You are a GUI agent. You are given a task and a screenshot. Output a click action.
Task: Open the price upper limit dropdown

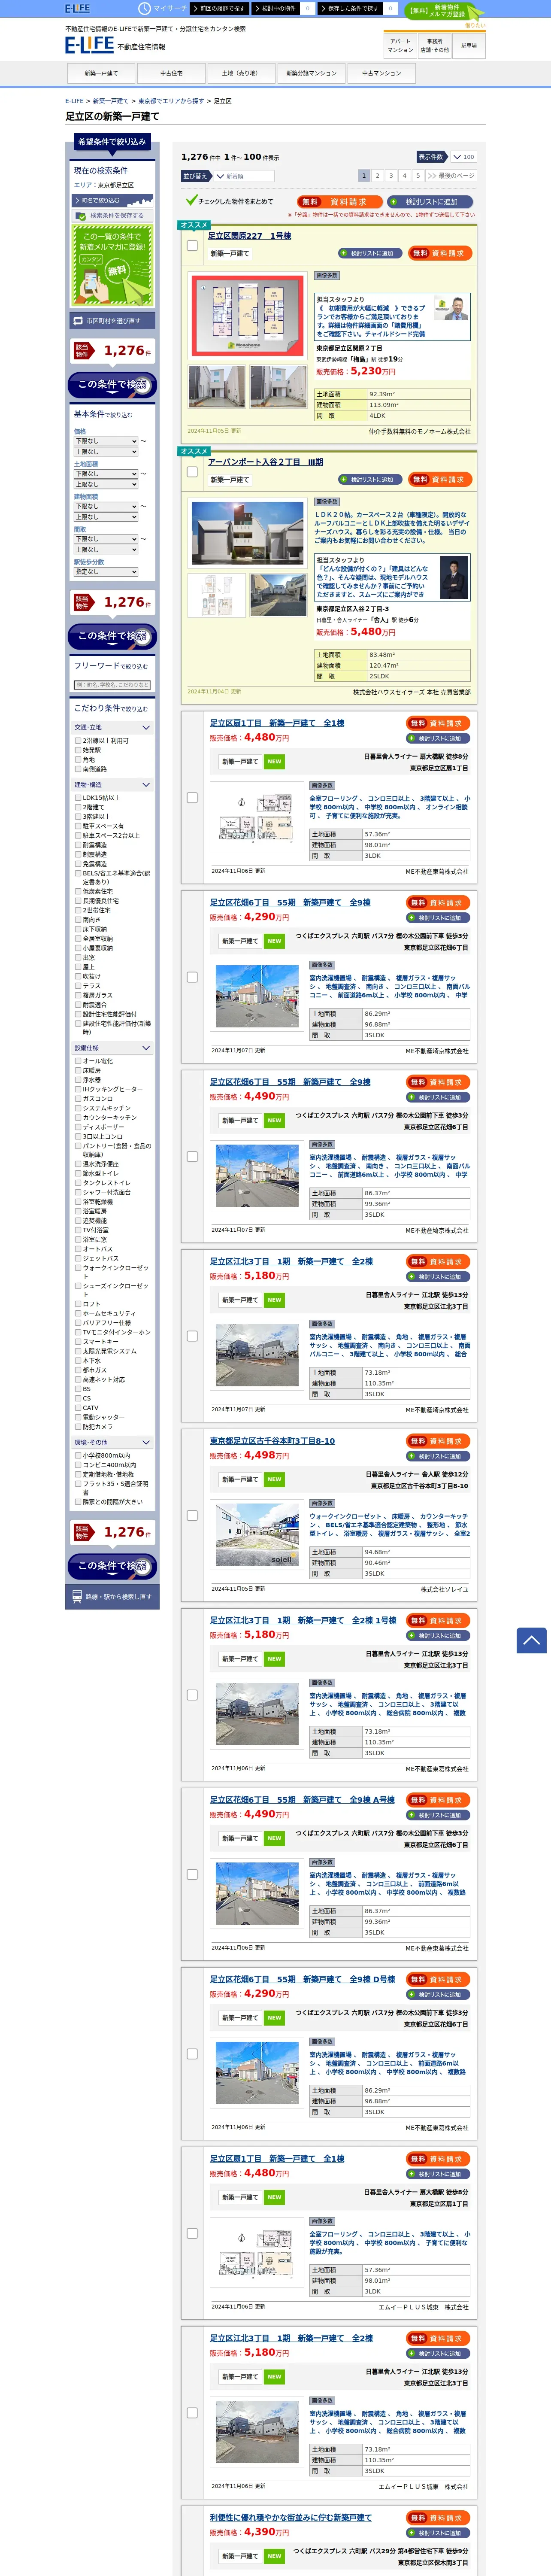click(105, 452)
